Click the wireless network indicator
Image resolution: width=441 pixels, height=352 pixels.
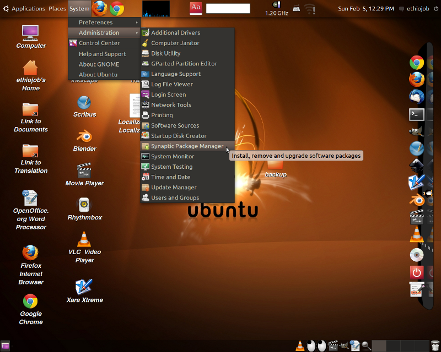point(310,9)
